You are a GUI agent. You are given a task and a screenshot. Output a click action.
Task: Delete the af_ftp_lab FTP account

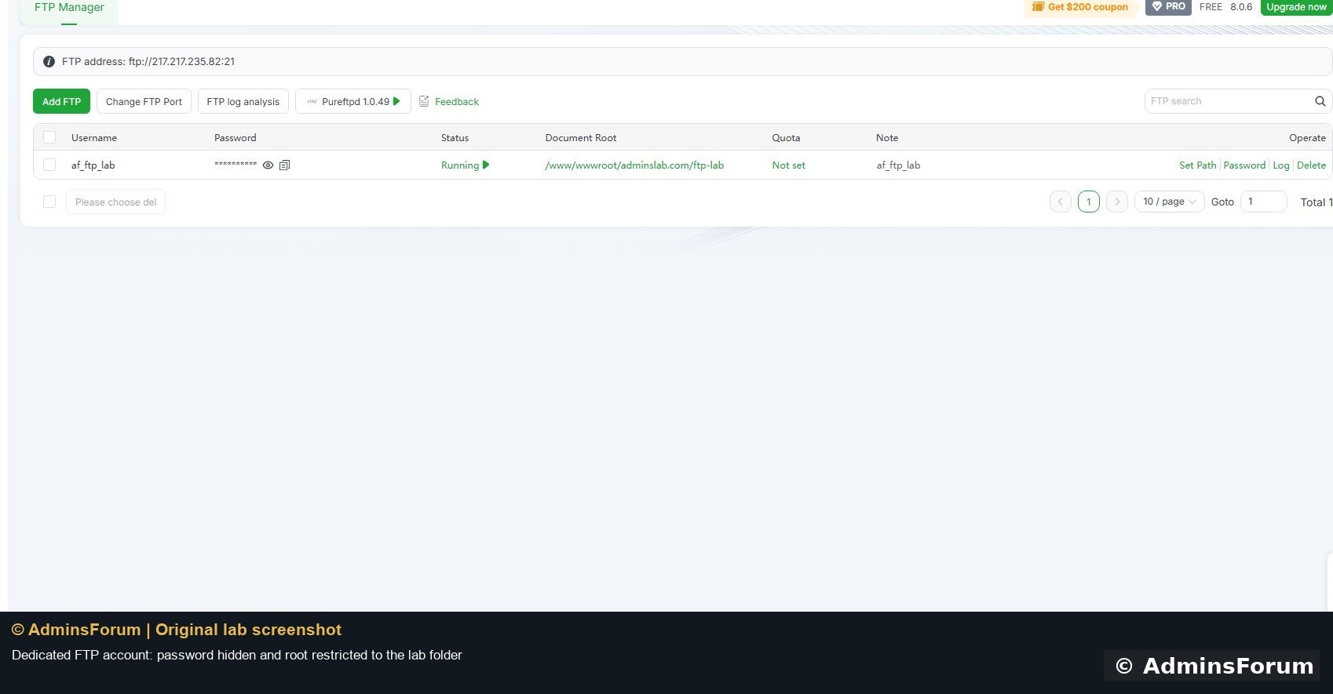pos(1311,165)
